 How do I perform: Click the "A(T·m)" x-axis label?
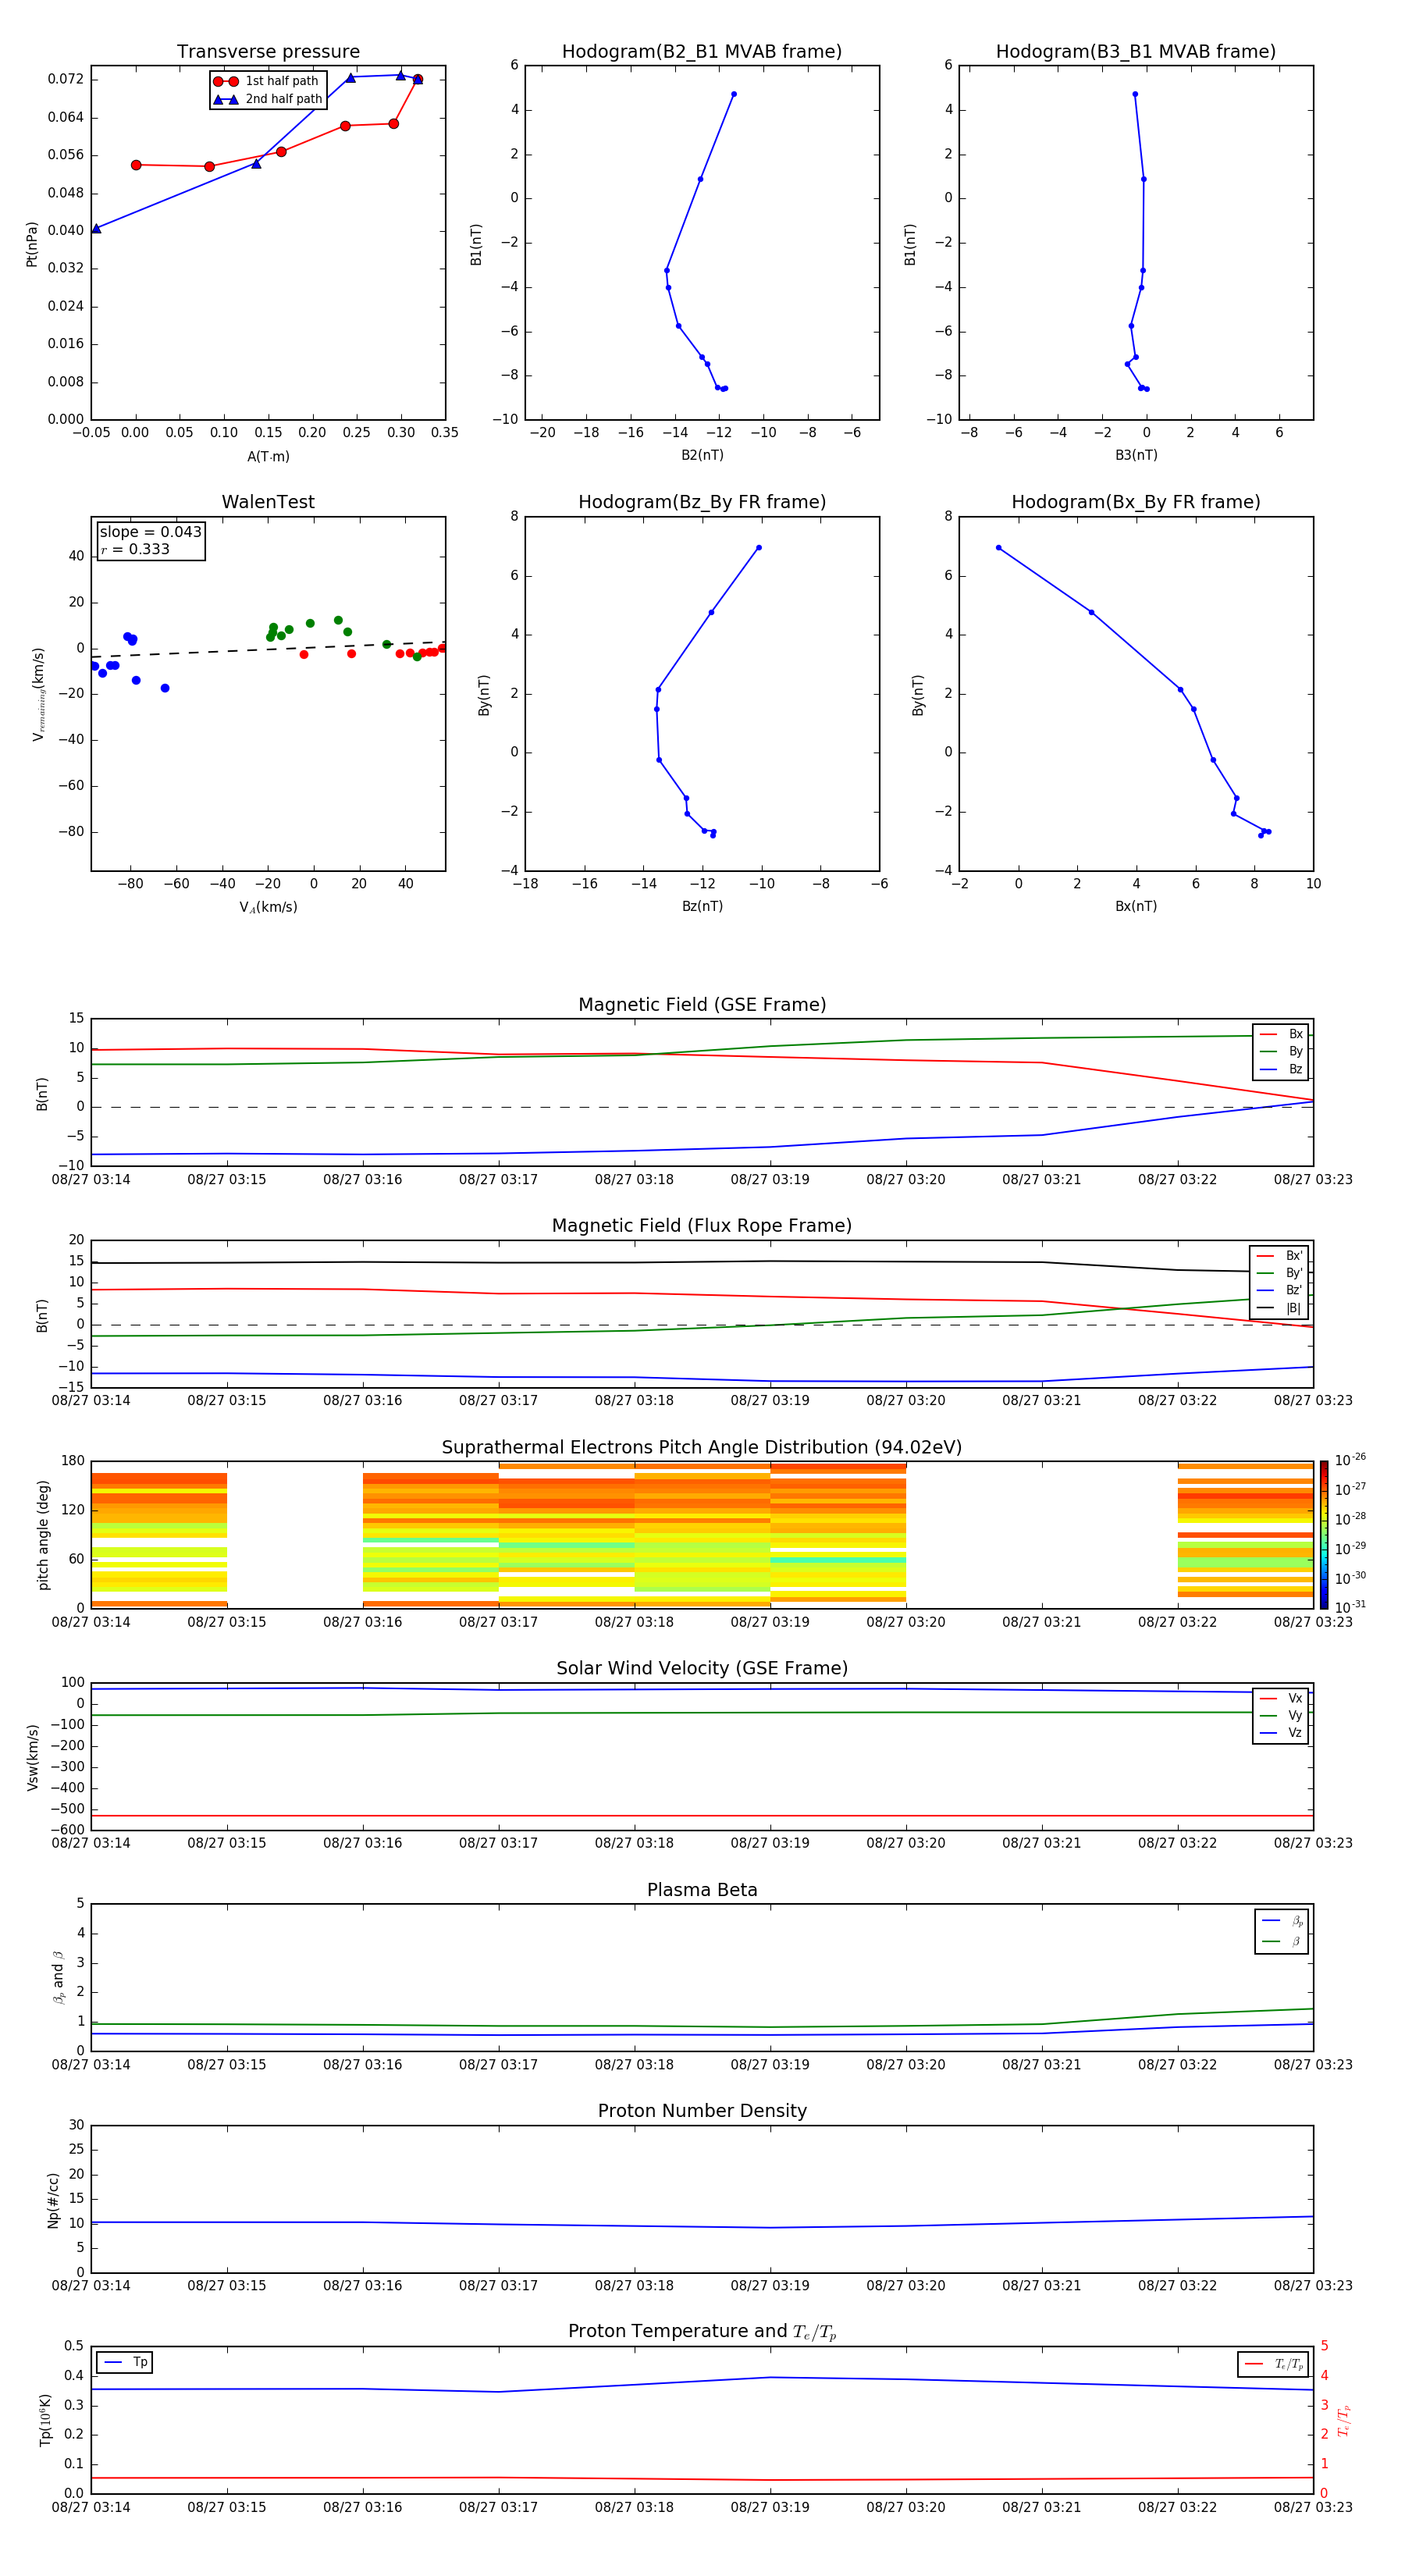(x=268, y=457)
